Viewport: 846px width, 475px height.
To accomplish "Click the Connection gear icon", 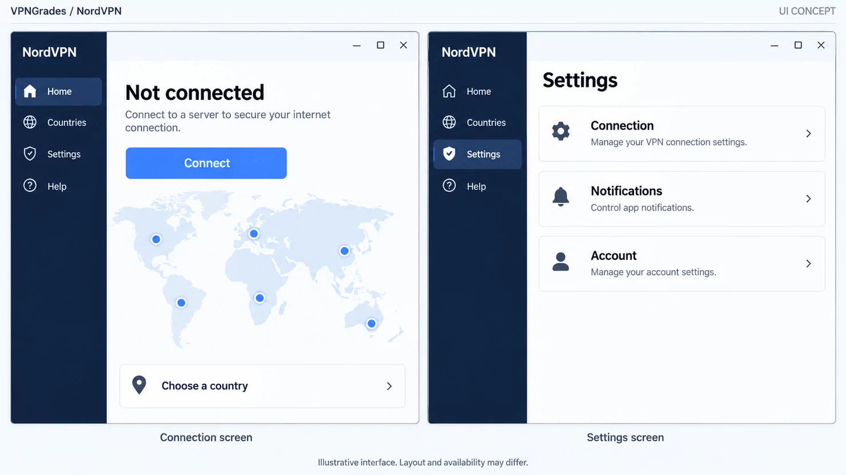I will (561, 131).
